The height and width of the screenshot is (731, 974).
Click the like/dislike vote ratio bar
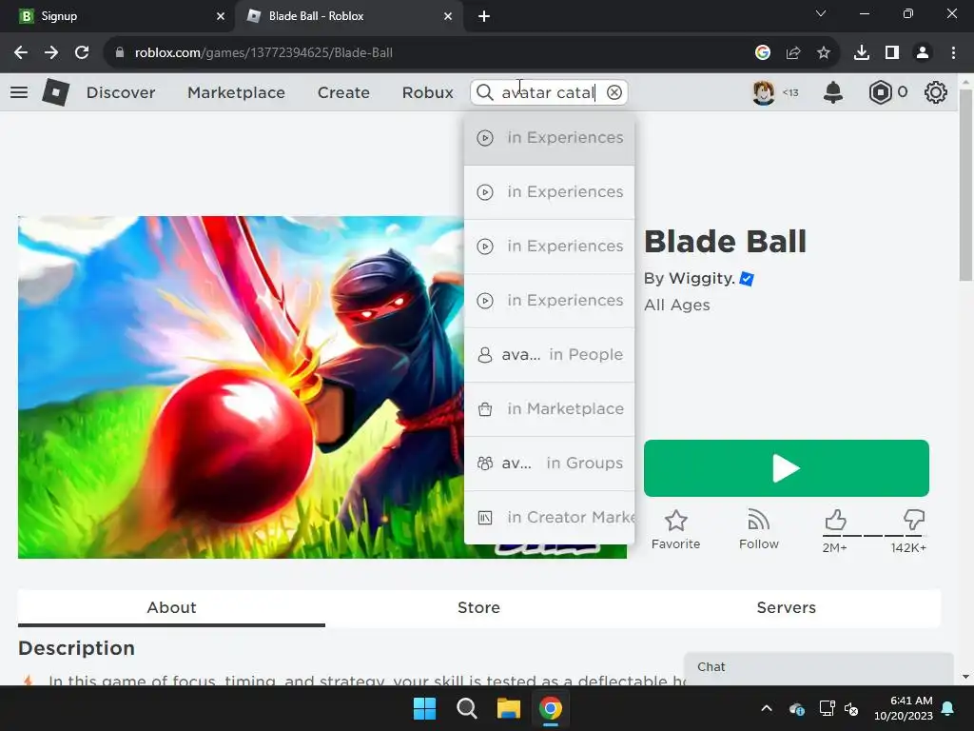point(875,535)
